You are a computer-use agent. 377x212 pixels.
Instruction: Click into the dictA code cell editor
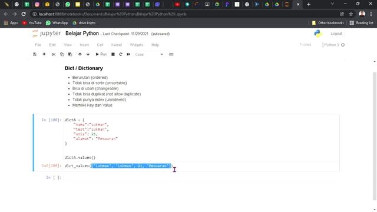coord(201,139)
